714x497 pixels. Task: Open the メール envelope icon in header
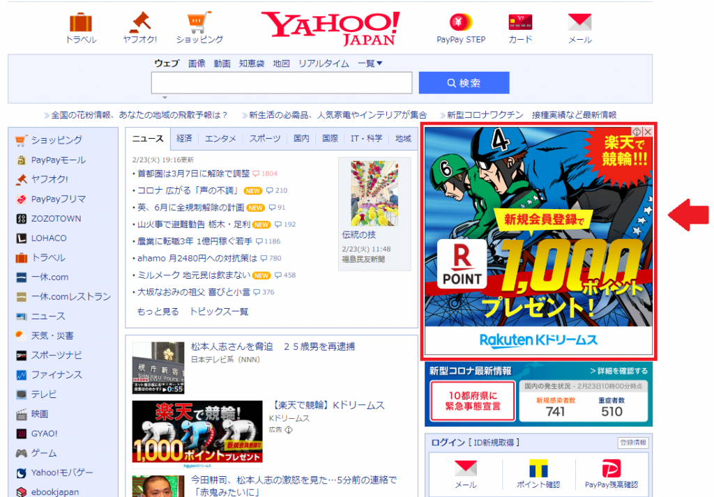click(x=579, y=22)
